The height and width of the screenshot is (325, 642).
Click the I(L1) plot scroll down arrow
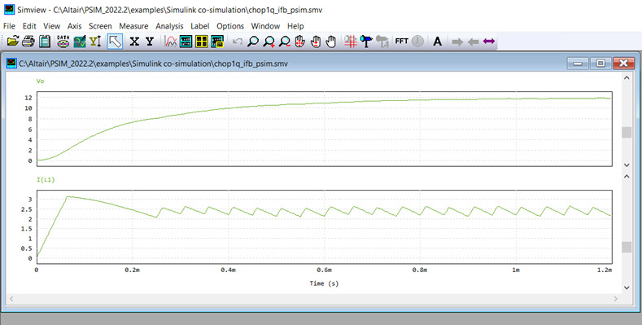tap(627, 288)
